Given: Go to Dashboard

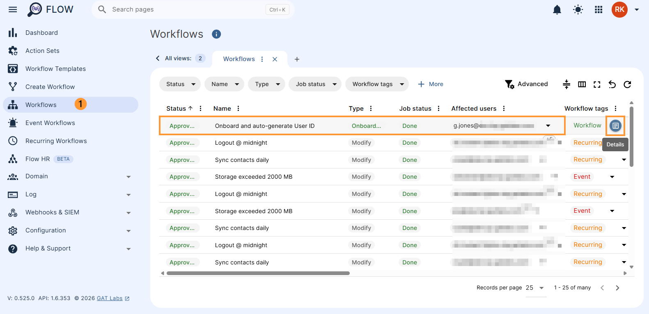Looking at the screenshot, I should coord(70,33).
